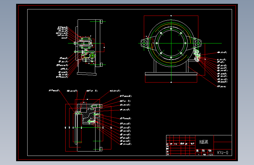Select the right mounting lug hole of ring assembly
The width and height of the screenshot is (254, 165).
click(198, 43)
